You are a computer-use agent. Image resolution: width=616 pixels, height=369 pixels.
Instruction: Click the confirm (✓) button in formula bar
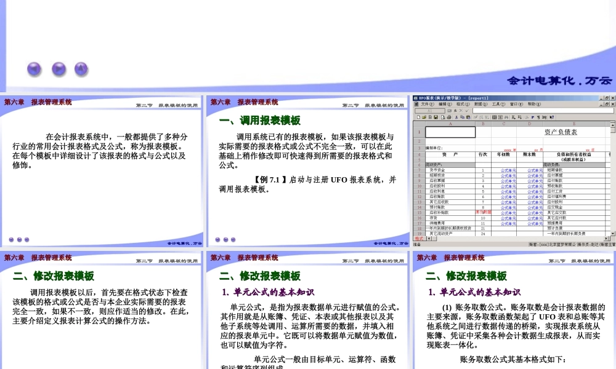pos(467,109)
